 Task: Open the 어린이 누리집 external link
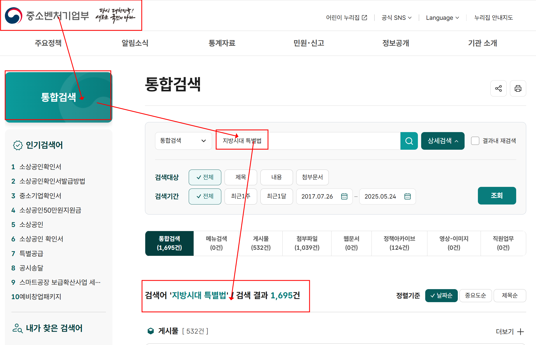tap(346, 18)
